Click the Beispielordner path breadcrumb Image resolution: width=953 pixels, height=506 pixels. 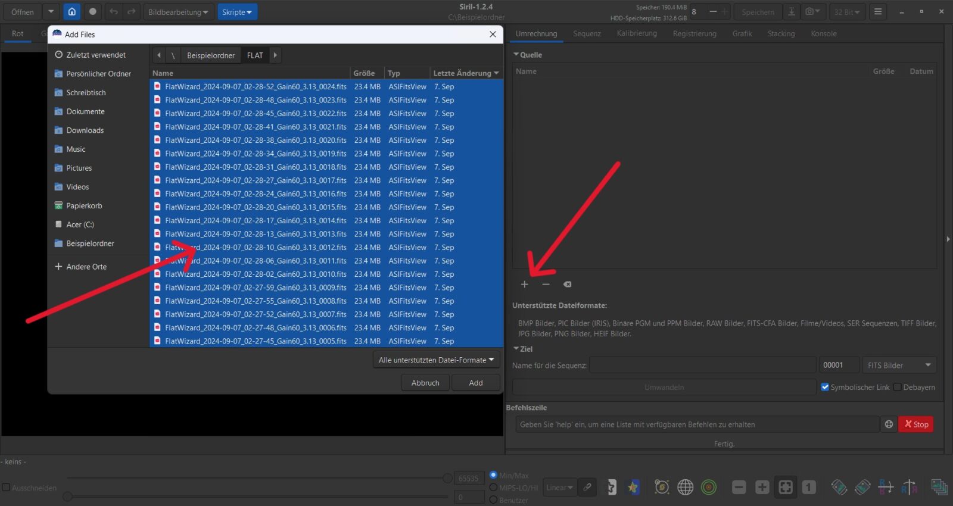(x=211, y=55)
